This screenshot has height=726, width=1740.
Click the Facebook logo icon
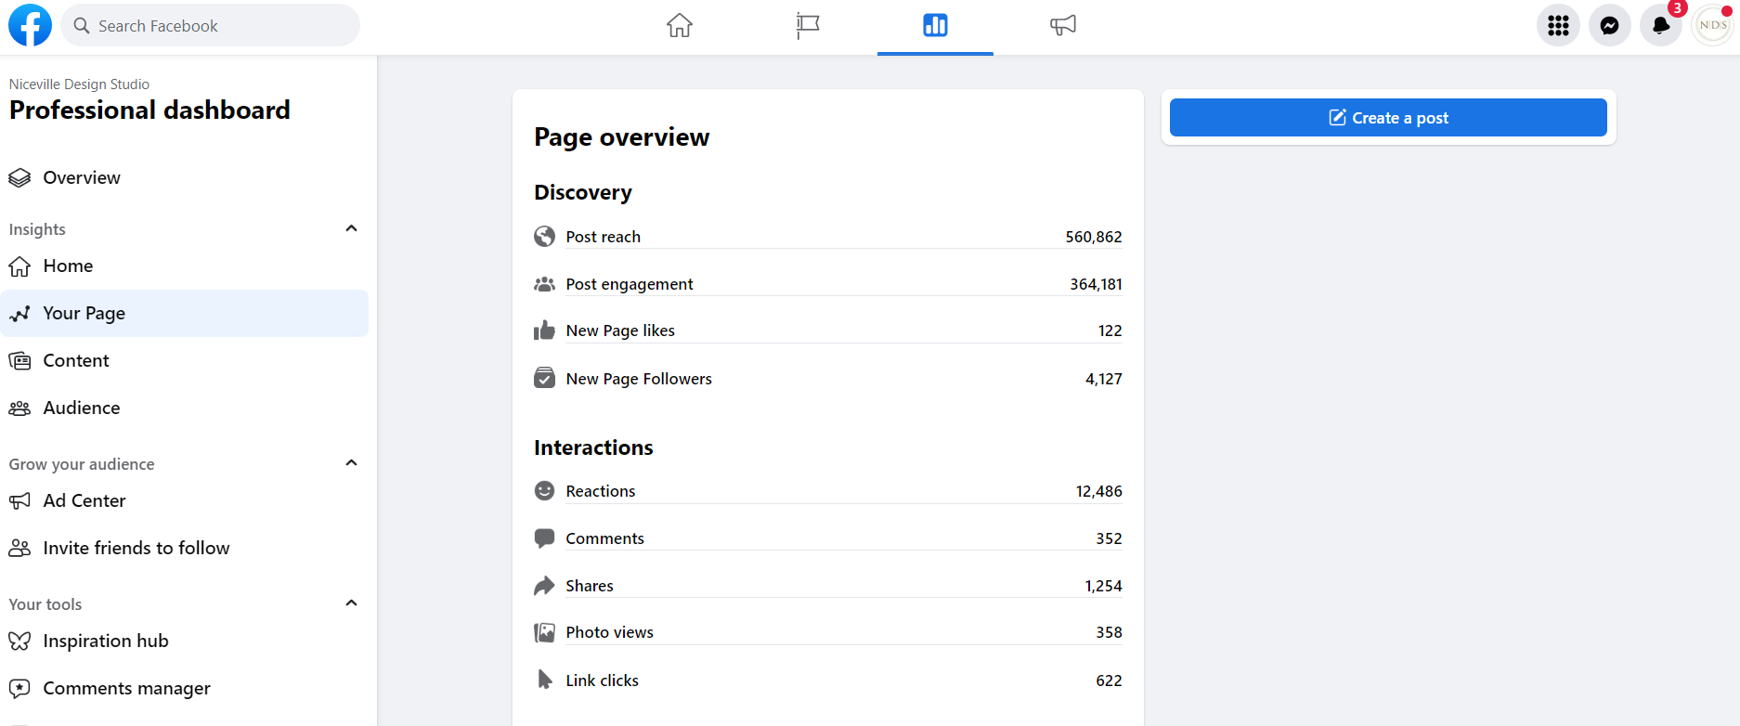pyautogui.click(x=30, y=25)
